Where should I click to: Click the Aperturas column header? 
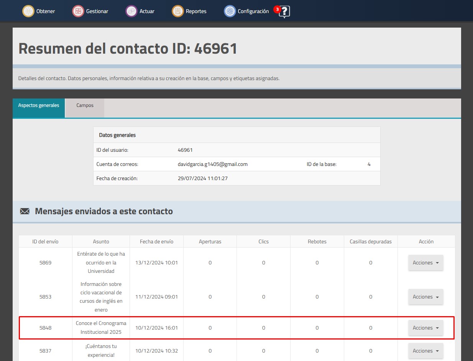click(x=210, y=241)
